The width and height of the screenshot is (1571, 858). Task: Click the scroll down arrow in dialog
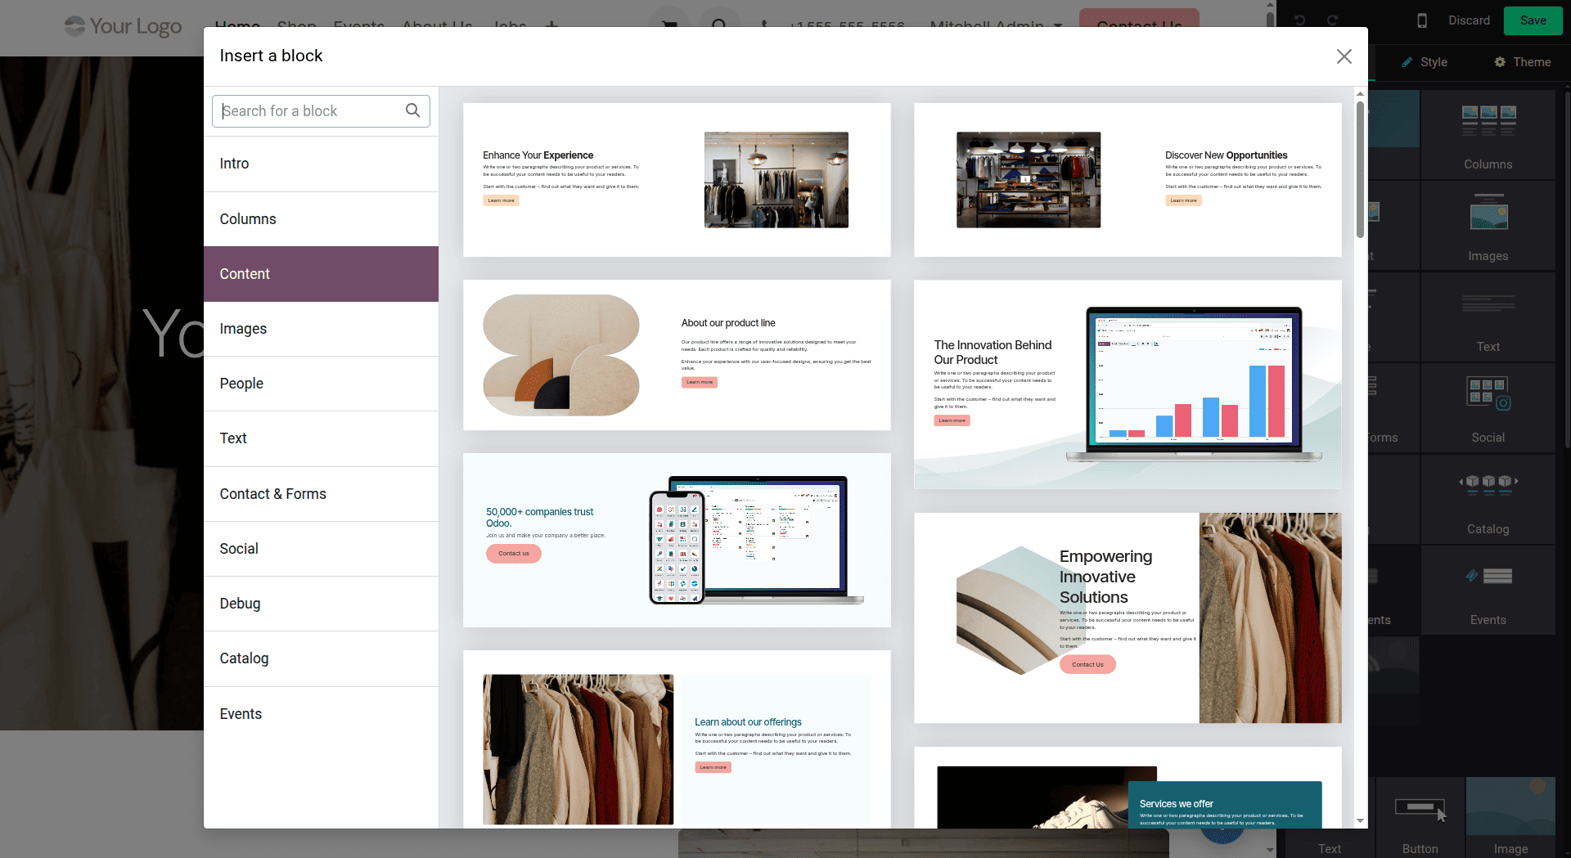click(x=1360, y=820)
